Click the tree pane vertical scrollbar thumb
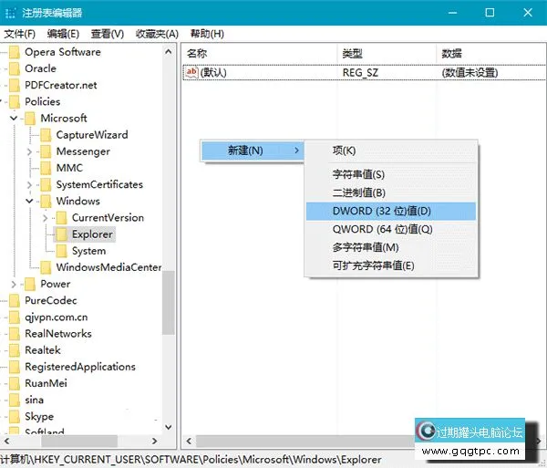Screen dimensions: 547x468 point(168,303)
